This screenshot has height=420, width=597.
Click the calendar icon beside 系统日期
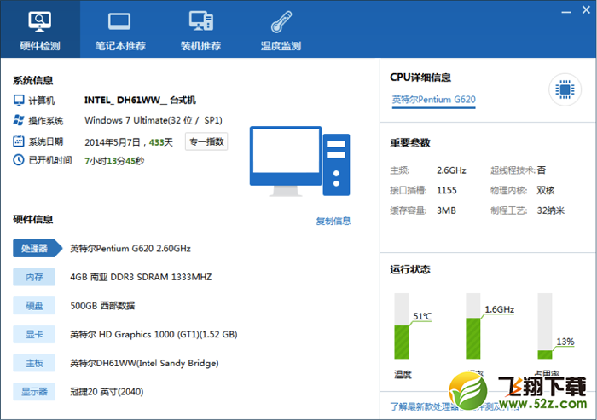tap(19, 141)
